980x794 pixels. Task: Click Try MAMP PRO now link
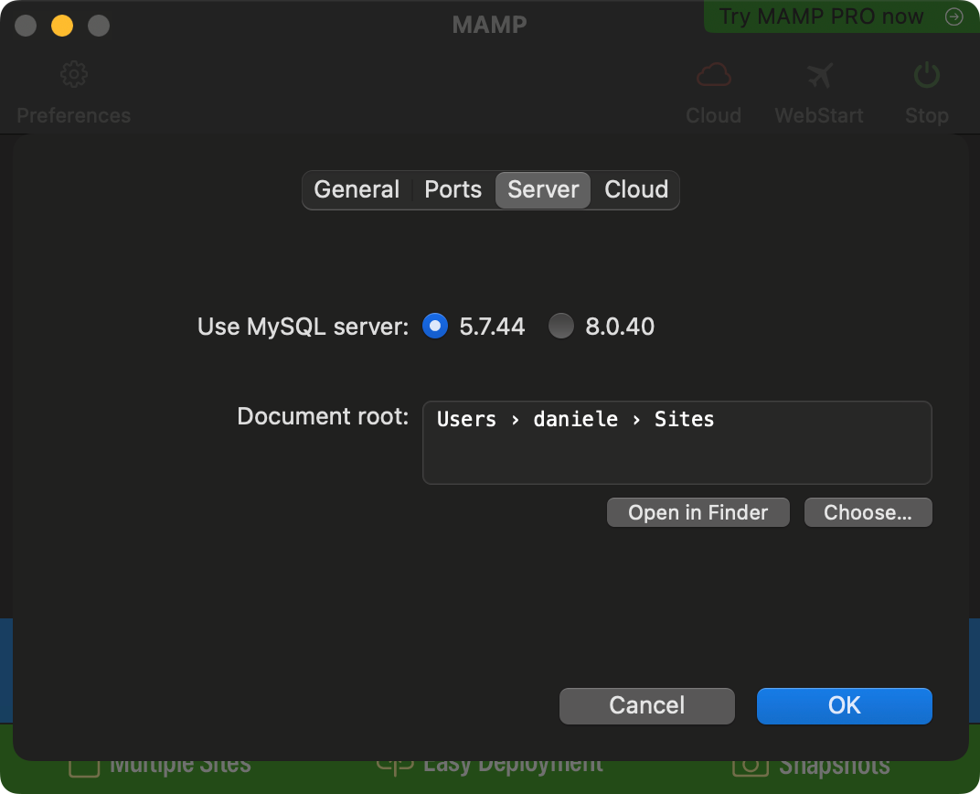click(x=821, y=16)
